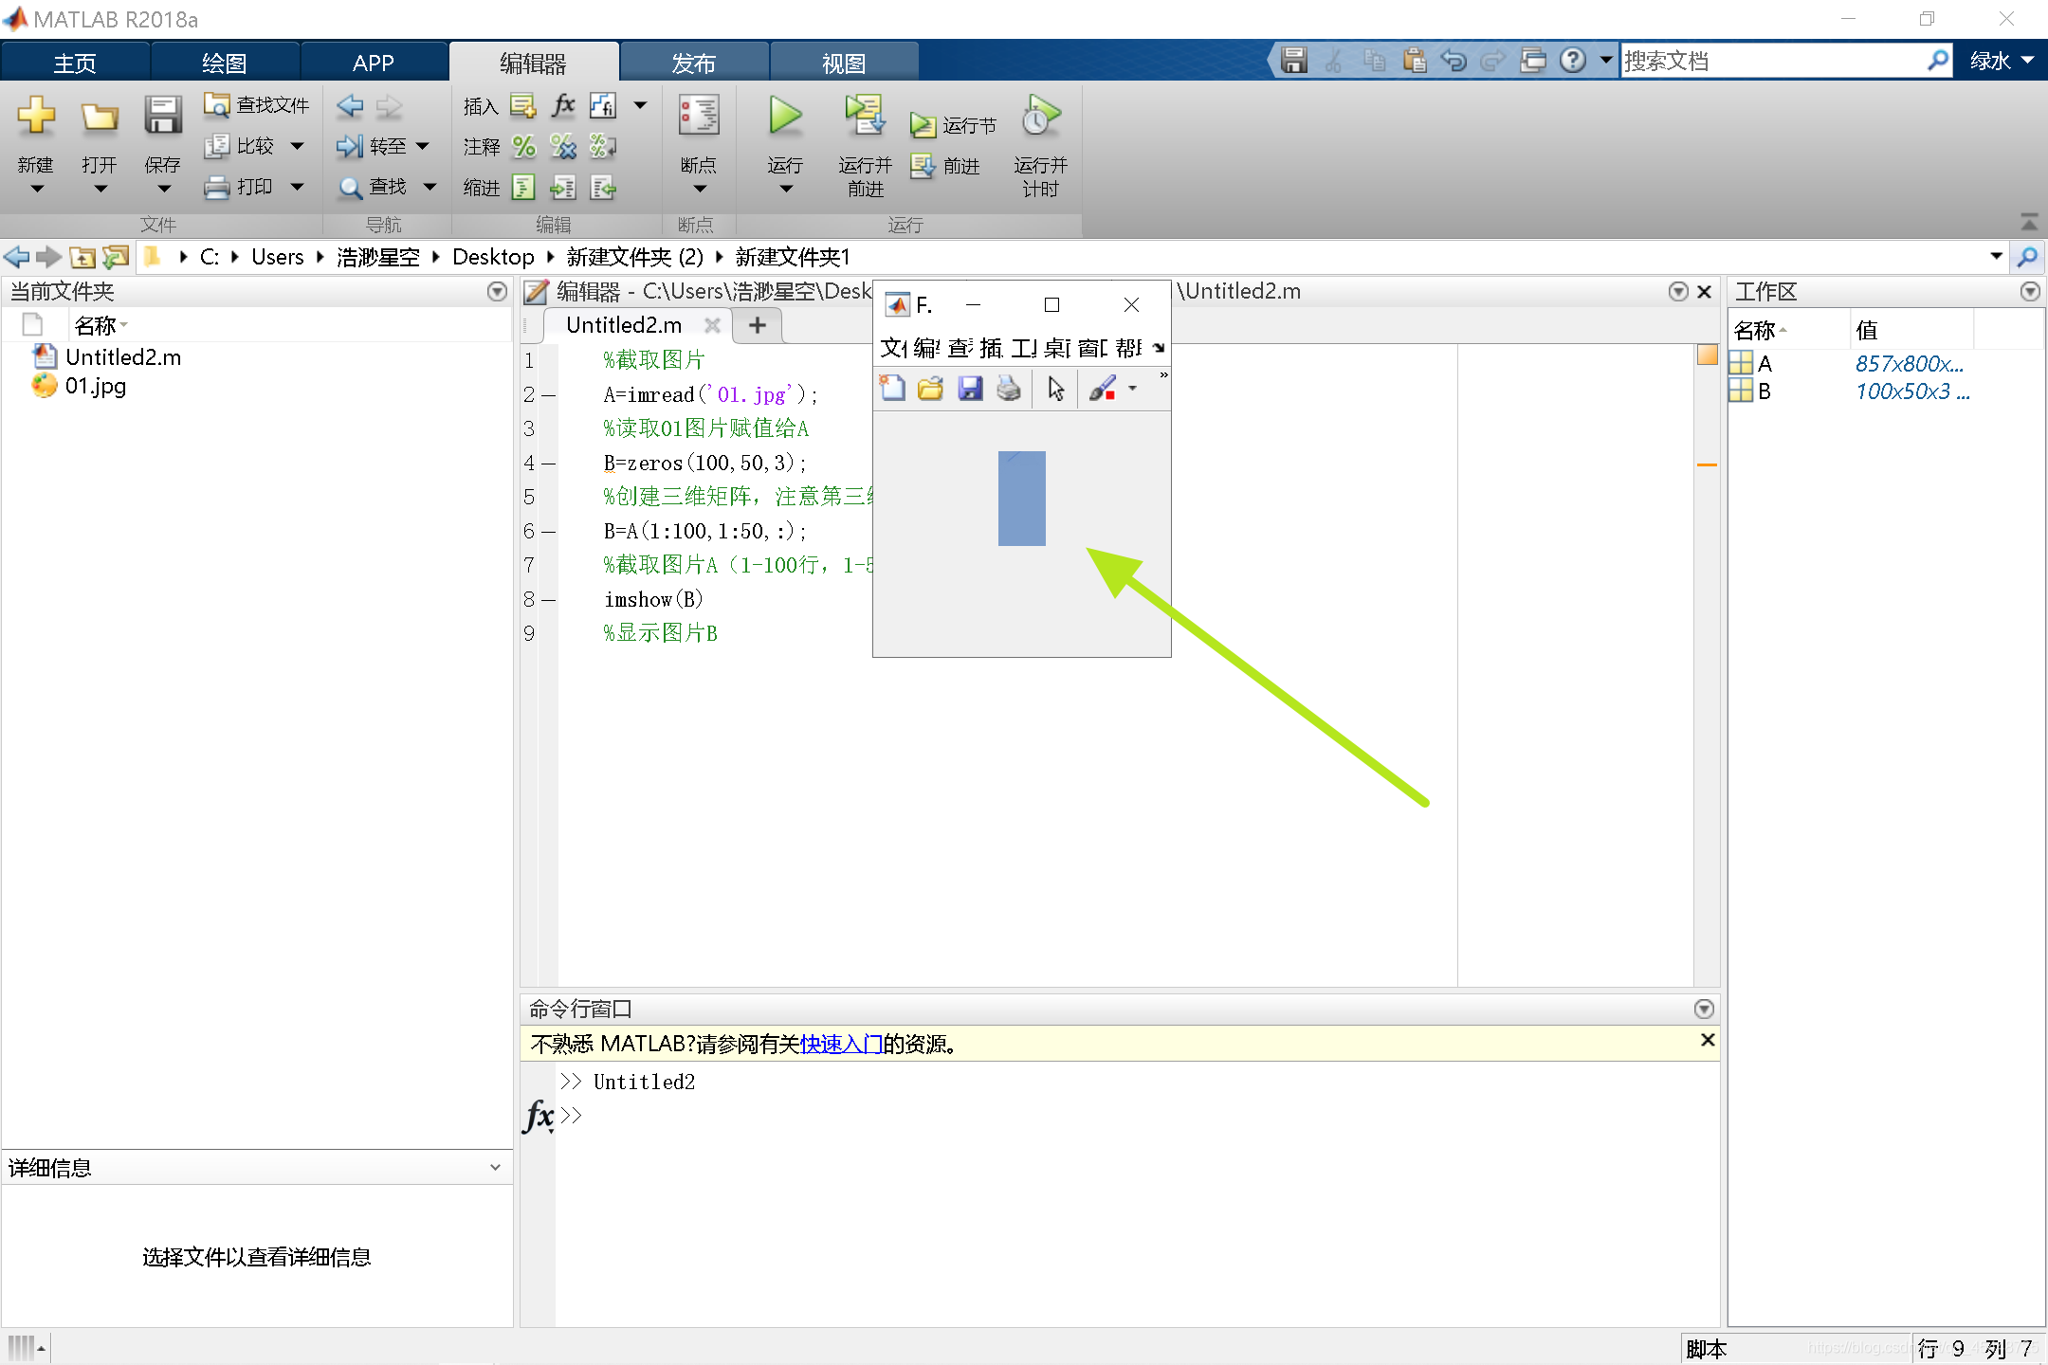2048x1365 pixels.
Task: Click the green Run script icon
Action: (784, 117)
